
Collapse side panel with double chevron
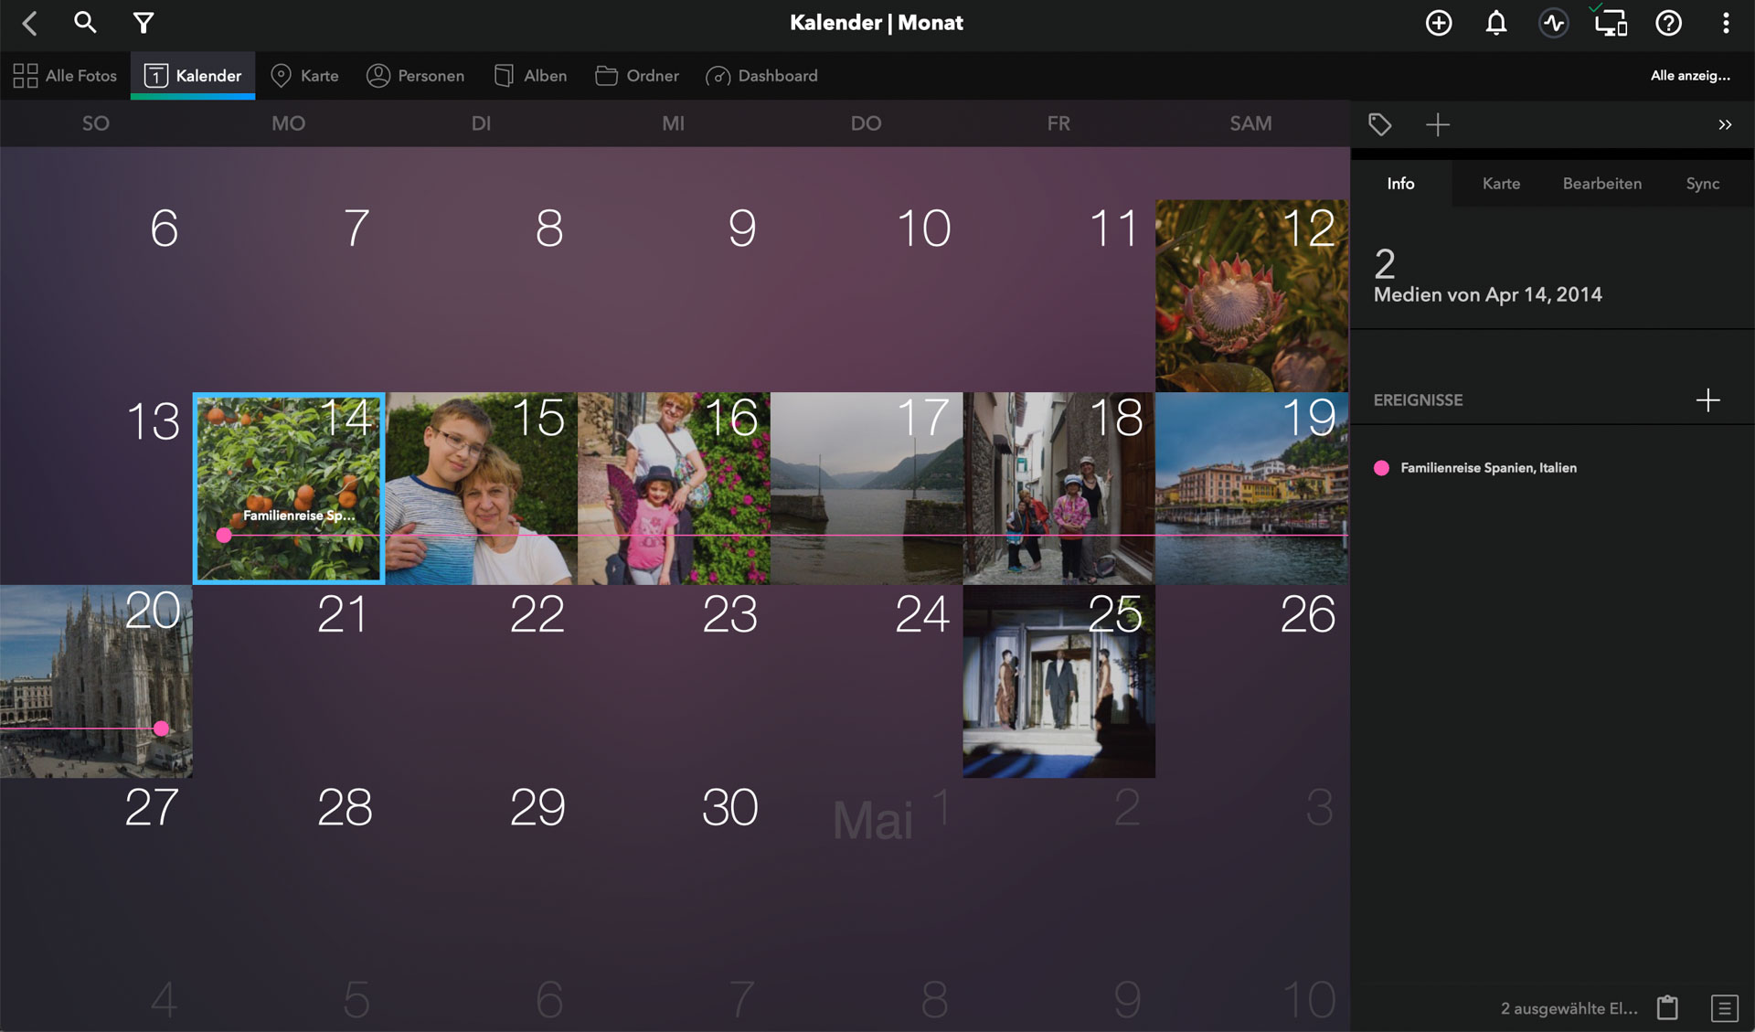(1725, 124)
